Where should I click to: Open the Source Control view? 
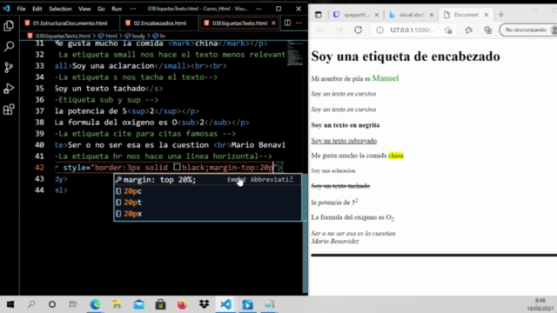pyautogui.click(x=9, y=67)
